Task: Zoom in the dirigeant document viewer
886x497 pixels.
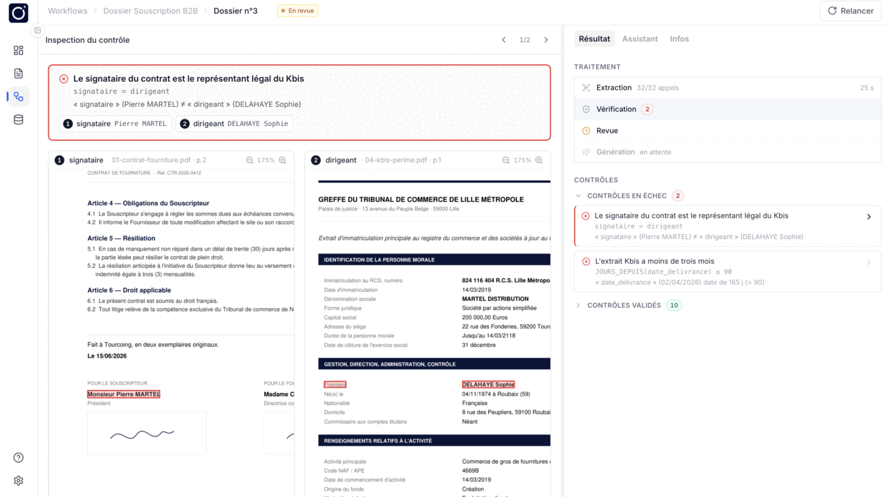Action: click(539, 160)
